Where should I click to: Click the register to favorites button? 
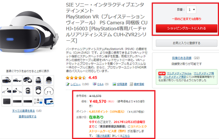click(x=187, y=43)
